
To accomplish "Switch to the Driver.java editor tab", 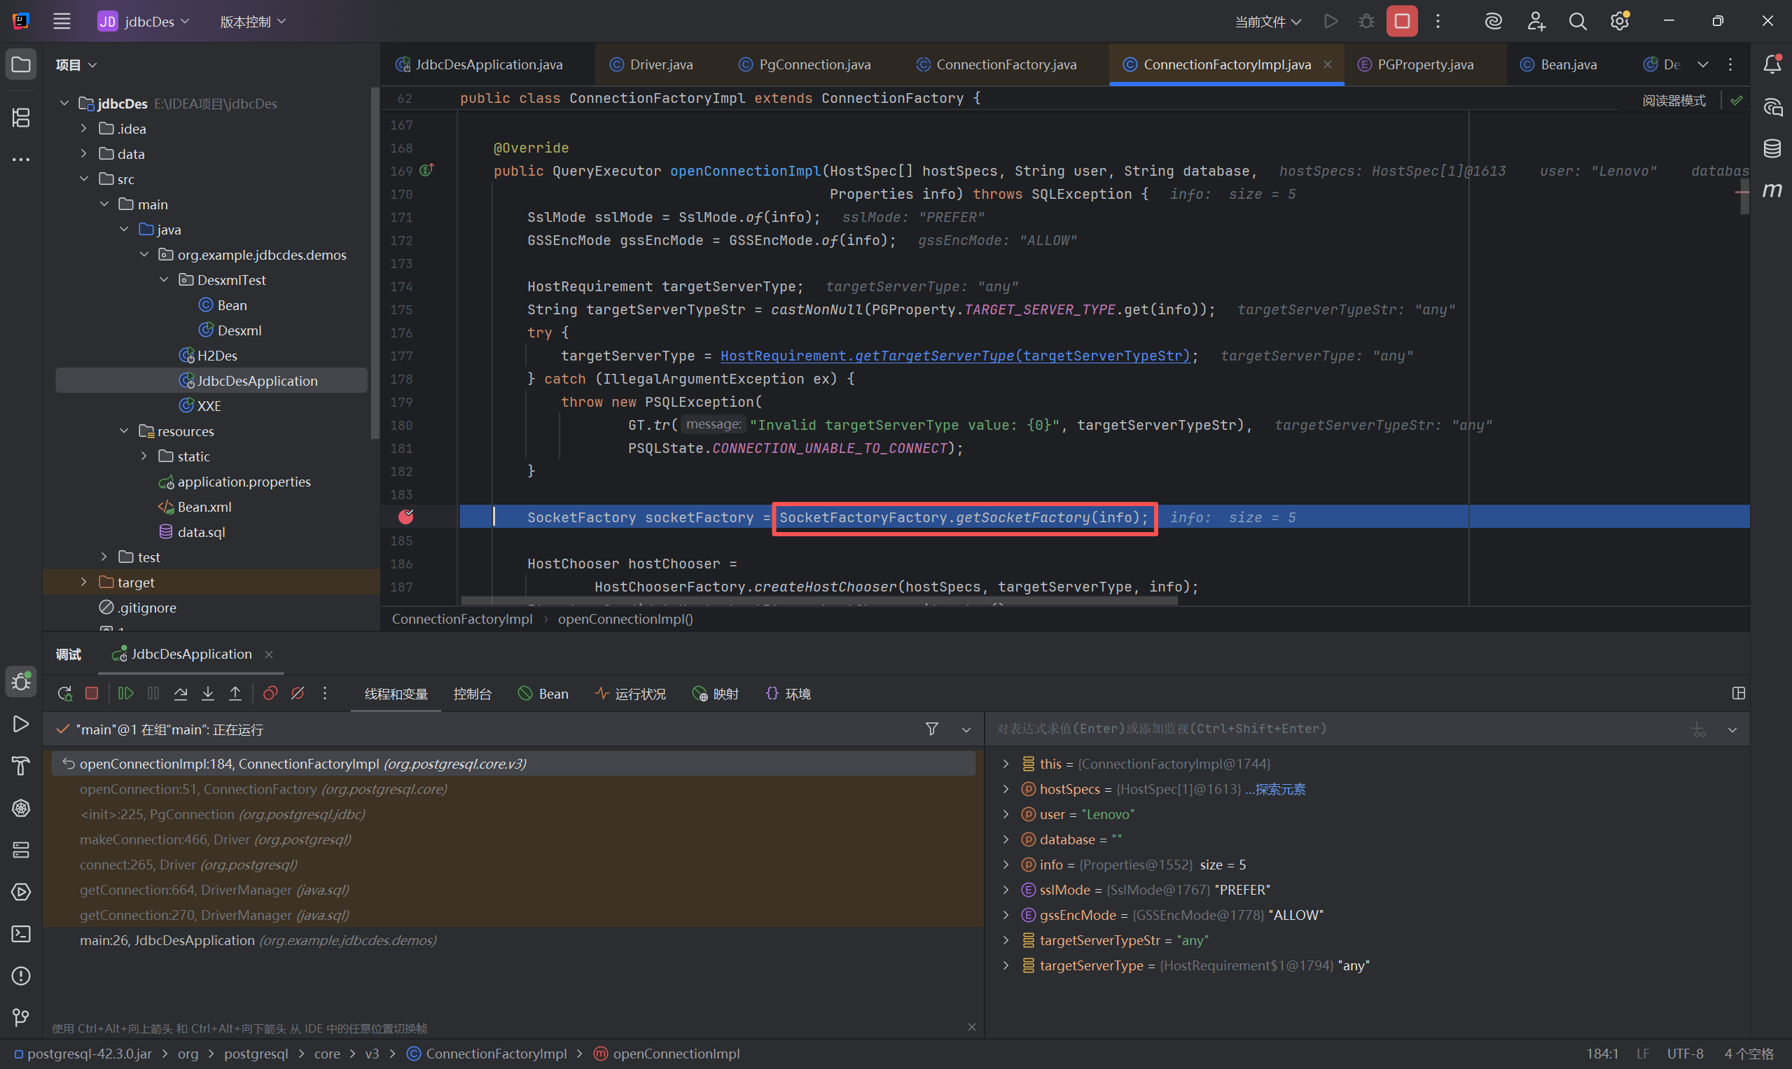I will click(x=660, y=65).
